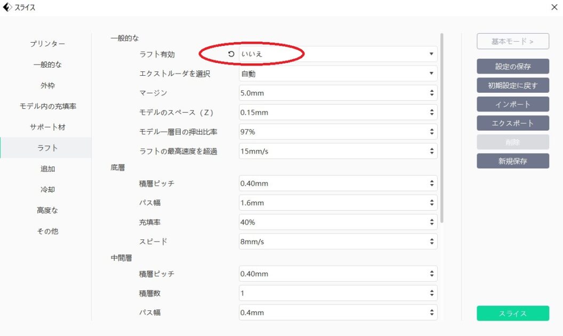
Task: Close the スライス dialog window
Action: (x=554, y=7)
